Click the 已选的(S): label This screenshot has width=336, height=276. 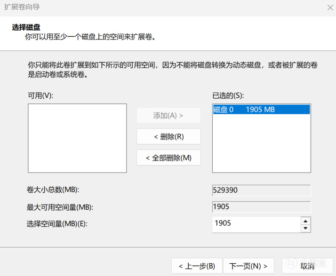pyautogui.click(x=228, y=95)
